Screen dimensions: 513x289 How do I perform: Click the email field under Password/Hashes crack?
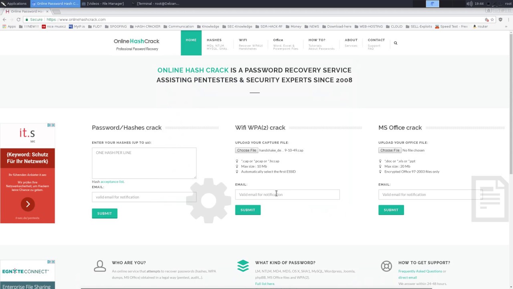coord(144,197)
